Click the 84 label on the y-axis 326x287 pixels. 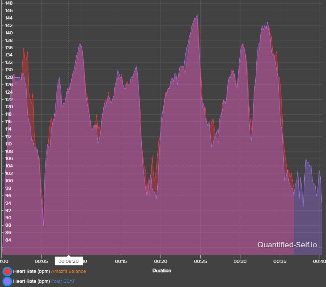click(7, 240)
